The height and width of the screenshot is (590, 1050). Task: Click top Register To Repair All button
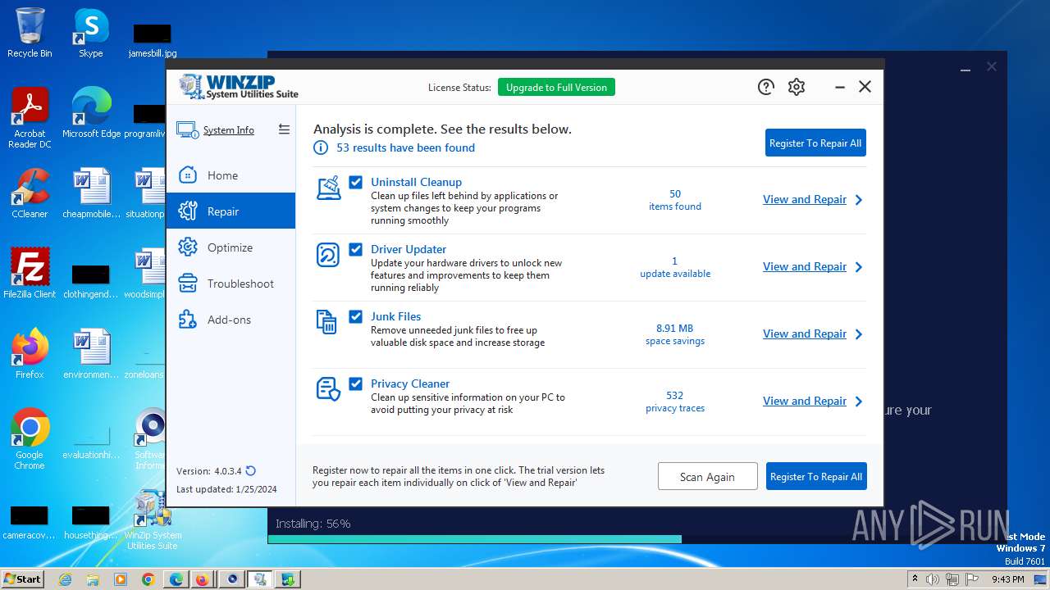815,143
